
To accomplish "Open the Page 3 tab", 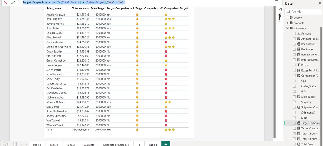I will click(x=71, y=144).
